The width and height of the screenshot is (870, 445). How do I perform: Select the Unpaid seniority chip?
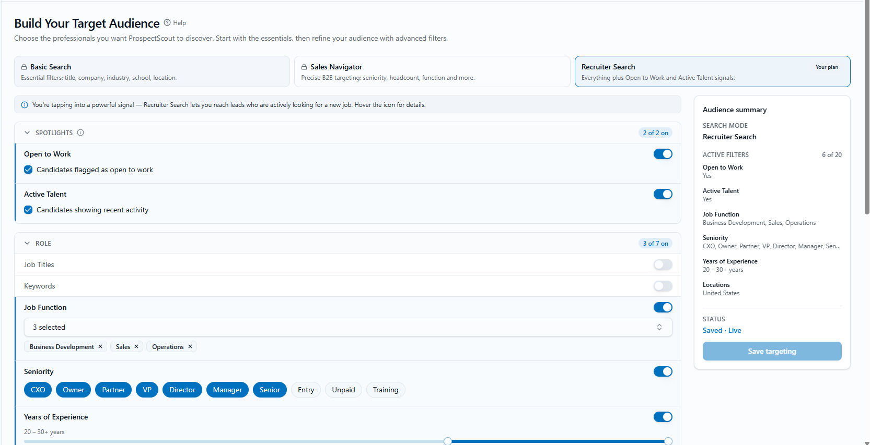click(x=343, y=390)
